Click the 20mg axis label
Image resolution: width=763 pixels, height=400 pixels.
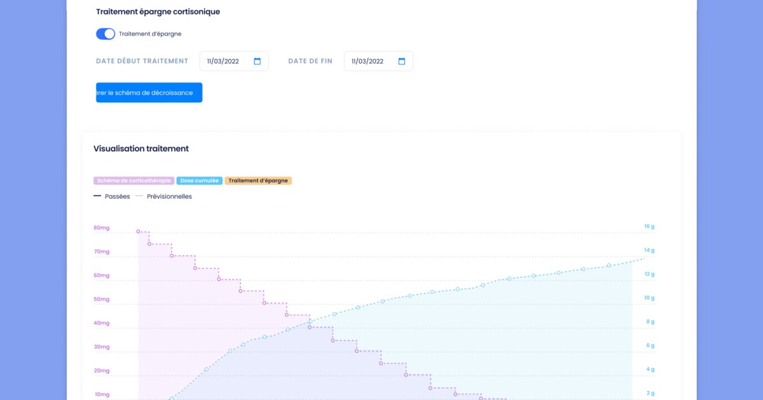[102, 371]
